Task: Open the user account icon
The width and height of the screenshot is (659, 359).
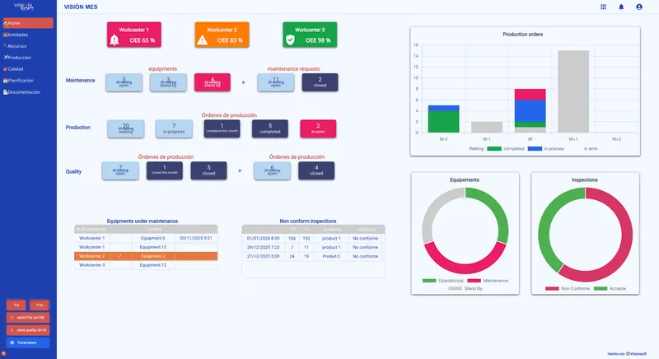Action: pyautogui.click(x=639, y=7)
